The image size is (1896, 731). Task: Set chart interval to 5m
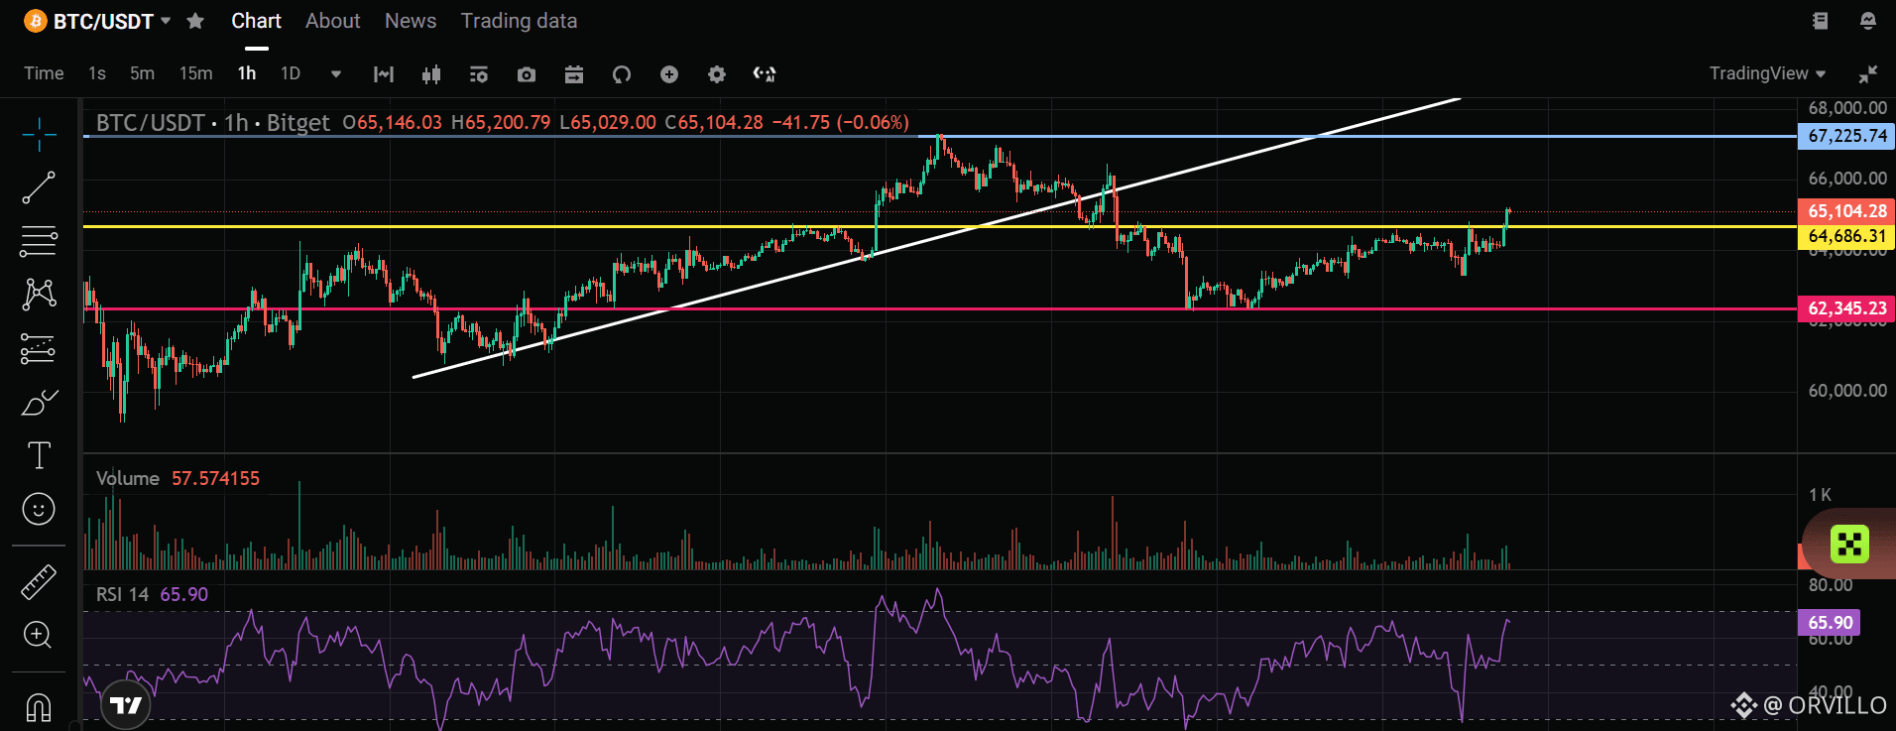pos(142,73)
